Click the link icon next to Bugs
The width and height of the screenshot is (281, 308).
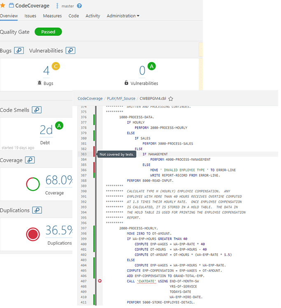click(19, 51)
